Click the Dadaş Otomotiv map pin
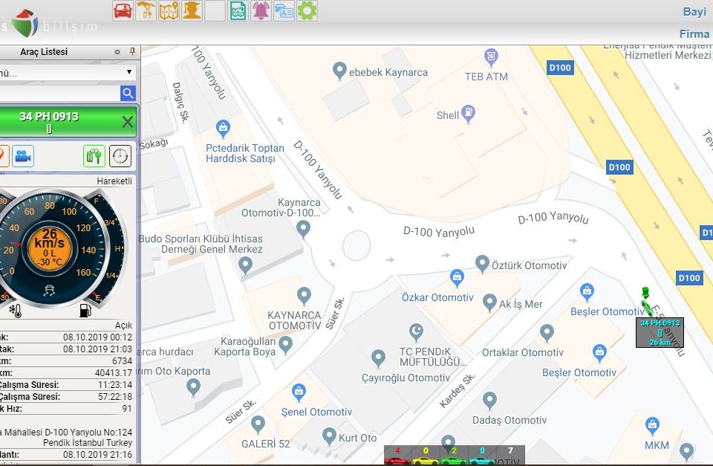713x466 pixels. 489,401
